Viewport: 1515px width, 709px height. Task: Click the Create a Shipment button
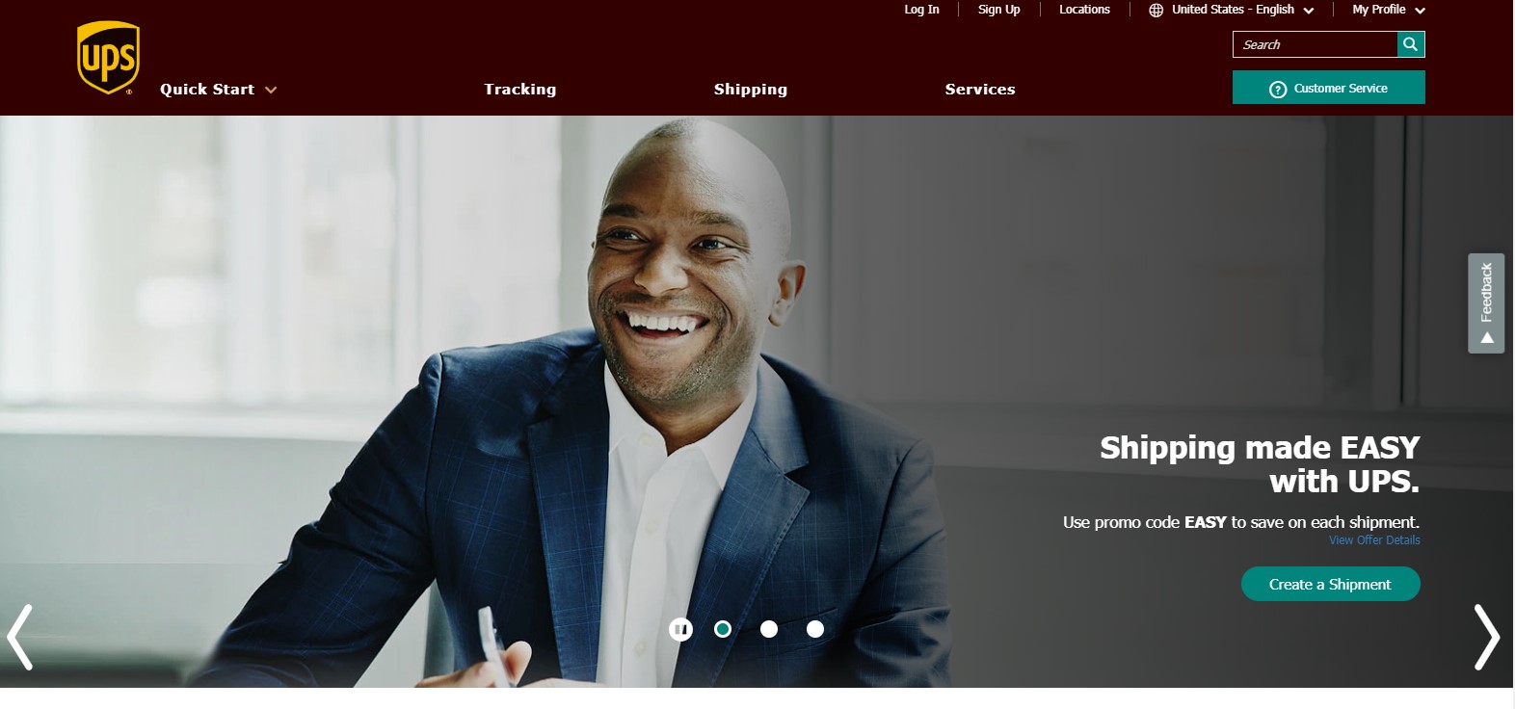[x=1330, y=584]
